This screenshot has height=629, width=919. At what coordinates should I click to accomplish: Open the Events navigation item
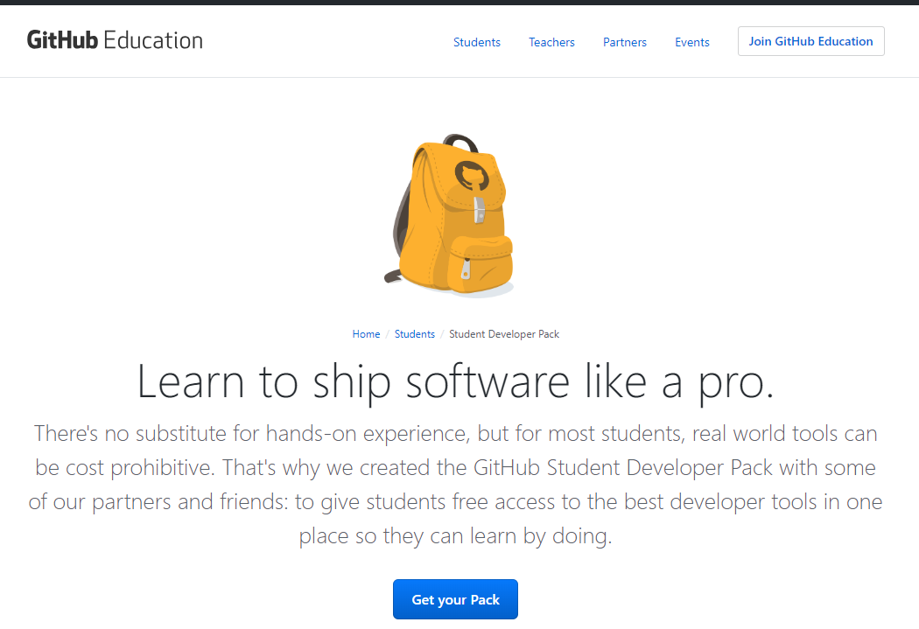(x=692, y=42)
